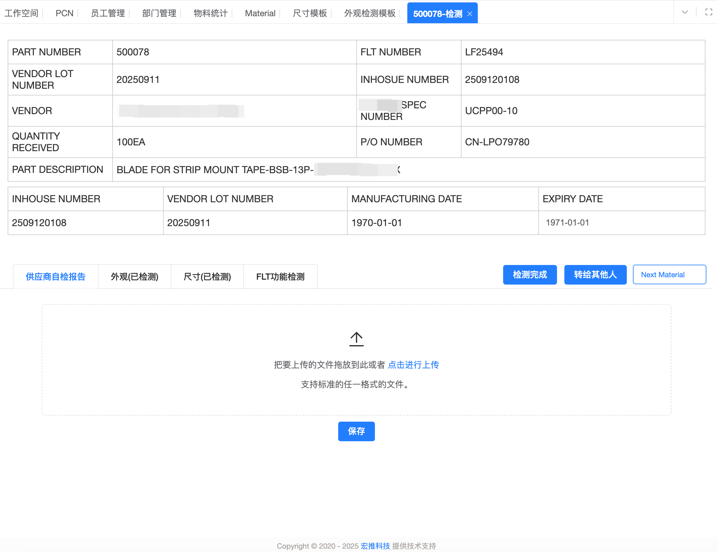The height and width of the screenshot is (552, 718).
Task: Click 转给其他人 button
Action: pos(595,275)
